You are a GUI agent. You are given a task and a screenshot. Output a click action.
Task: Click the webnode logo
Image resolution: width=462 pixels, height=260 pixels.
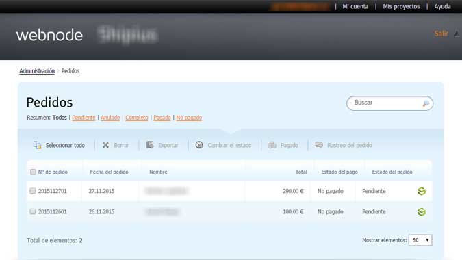pos(49,35)
